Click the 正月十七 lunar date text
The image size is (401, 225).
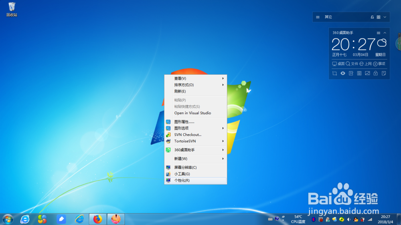click(339, 55)
